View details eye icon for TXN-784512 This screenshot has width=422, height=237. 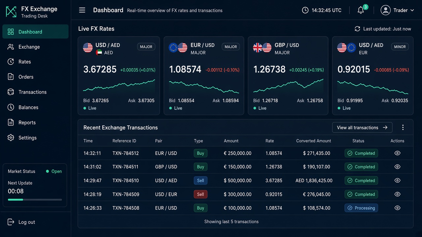tap(397, 153)
